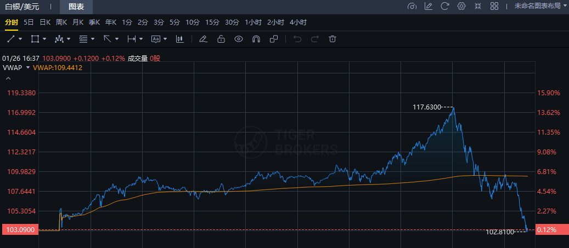The height and width of the screenshot is (248, 569).
Task: Expand the VWAP indicator dropdown arrow
Action: pos(28,68)
